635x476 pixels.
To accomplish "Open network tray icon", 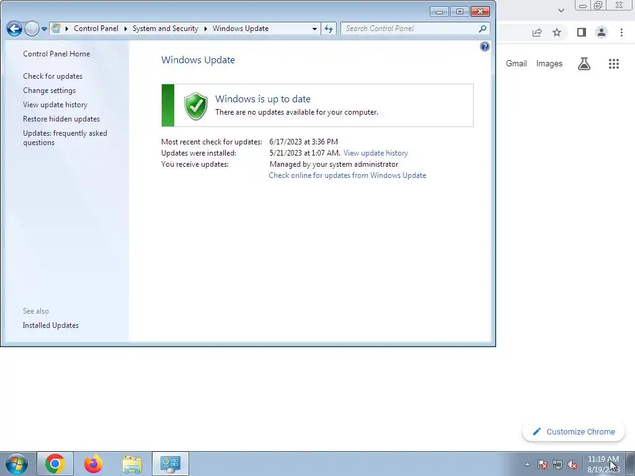I will pyautogui.click(x=557, y=464).
